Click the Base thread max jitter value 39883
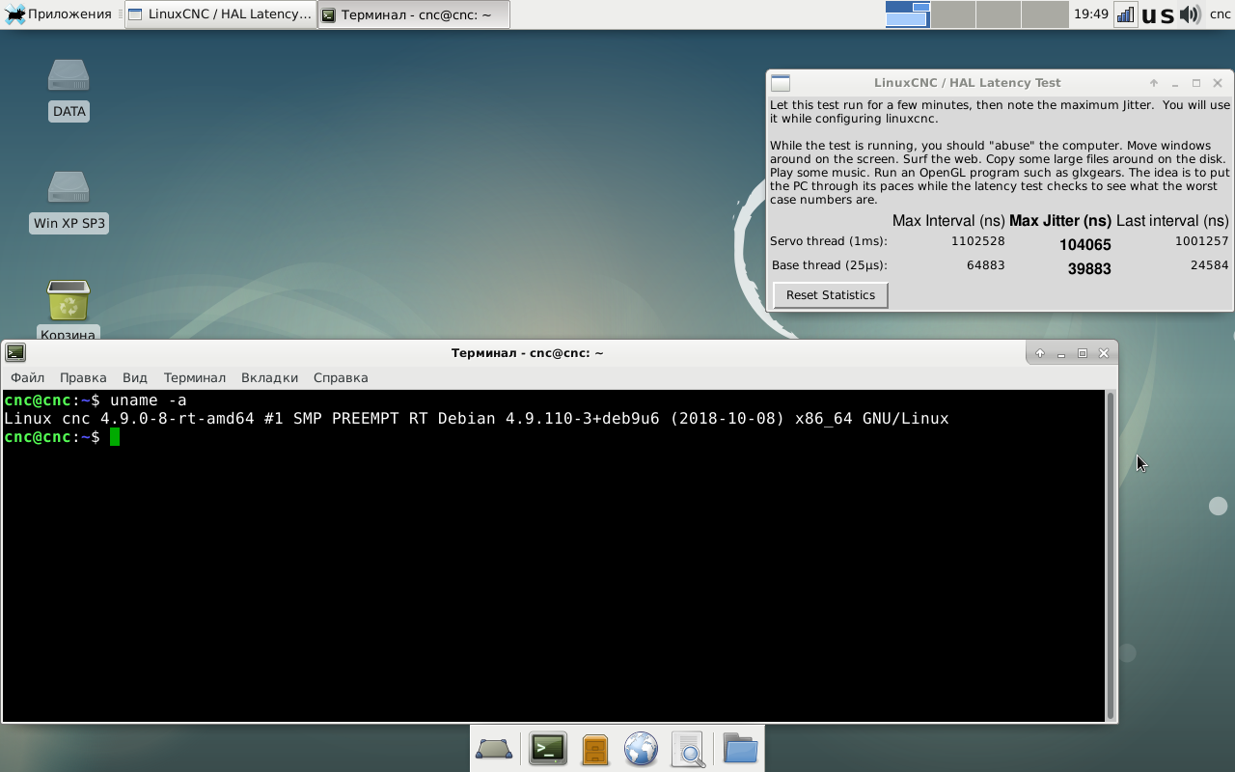The height and width of the screenshot is (772, 1235). (1089, 269)
